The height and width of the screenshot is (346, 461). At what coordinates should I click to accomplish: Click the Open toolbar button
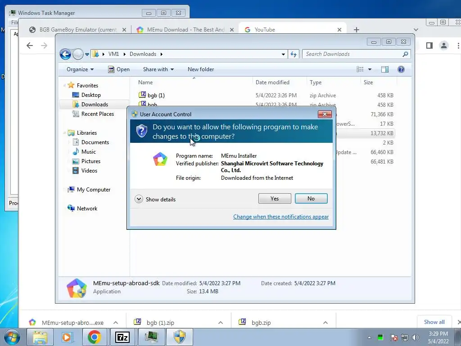coord(119,69)
